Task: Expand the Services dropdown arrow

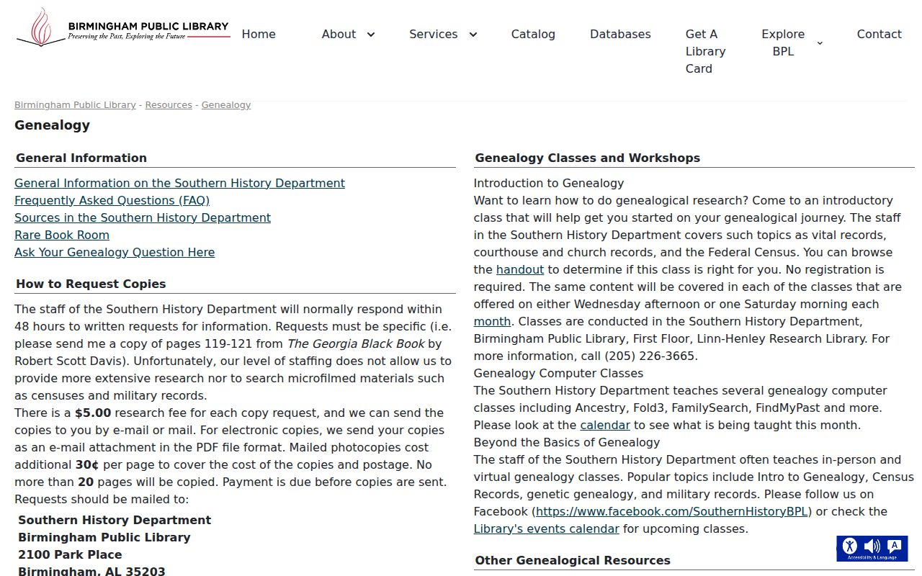Action: click(x=473, y=35)
